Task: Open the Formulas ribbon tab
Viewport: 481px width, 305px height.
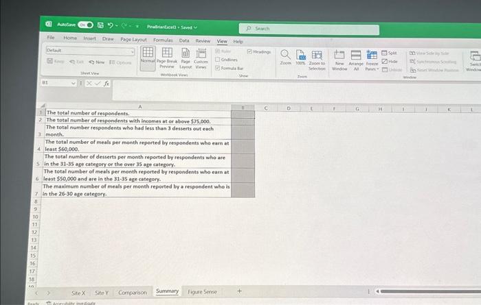Action: pos(163,40)
